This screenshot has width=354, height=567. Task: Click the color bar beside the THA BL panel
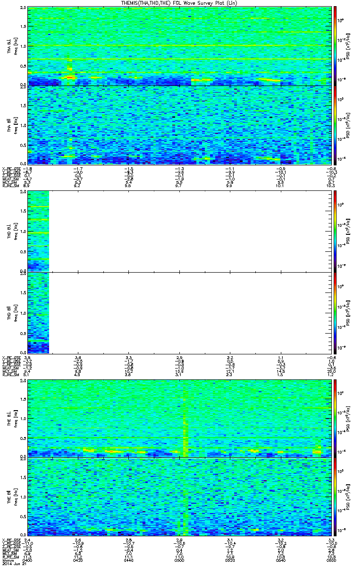[x=335, y=46]
